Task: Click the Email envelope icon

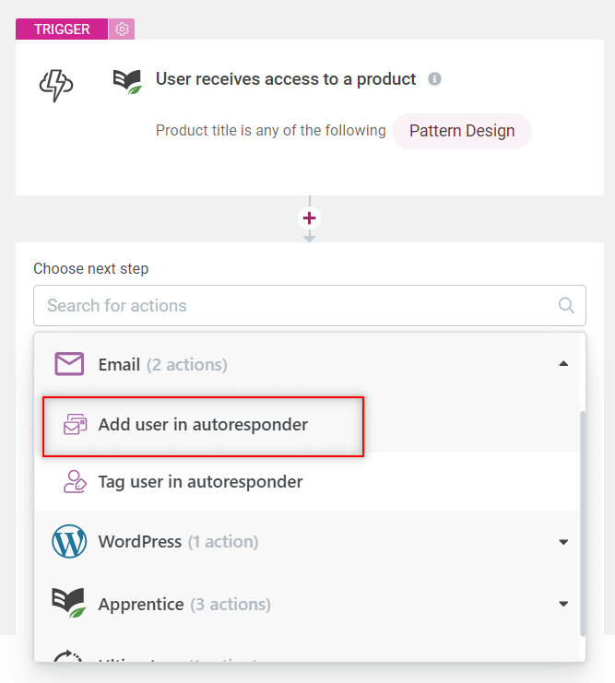Action: tap(69, 364)
